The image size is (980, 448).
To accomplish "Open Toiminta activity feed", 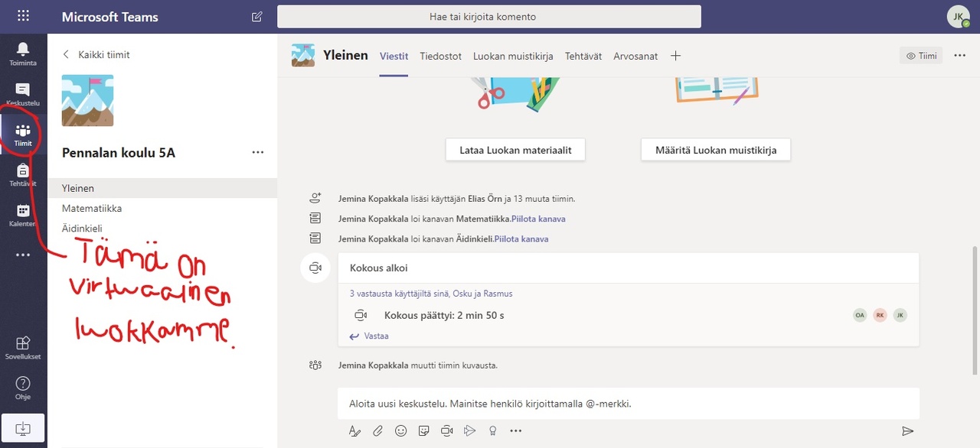I will [x=23, y=54].
